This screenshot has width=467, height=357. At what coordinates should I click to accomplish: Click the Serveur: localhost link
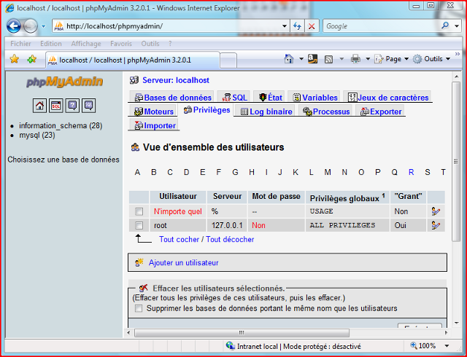(x=176, y=80)
